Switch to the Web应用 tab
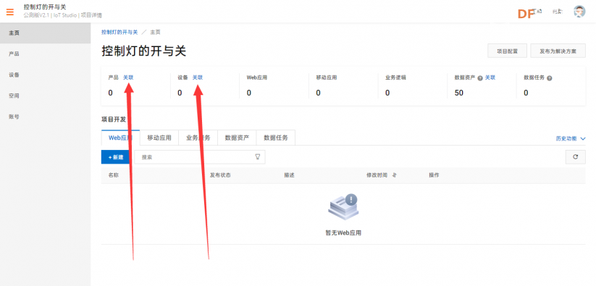The image size is (596, 286). pos(120,138)
